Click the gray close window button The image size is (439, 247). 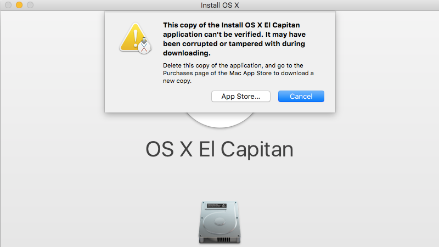tap(8, 5)
